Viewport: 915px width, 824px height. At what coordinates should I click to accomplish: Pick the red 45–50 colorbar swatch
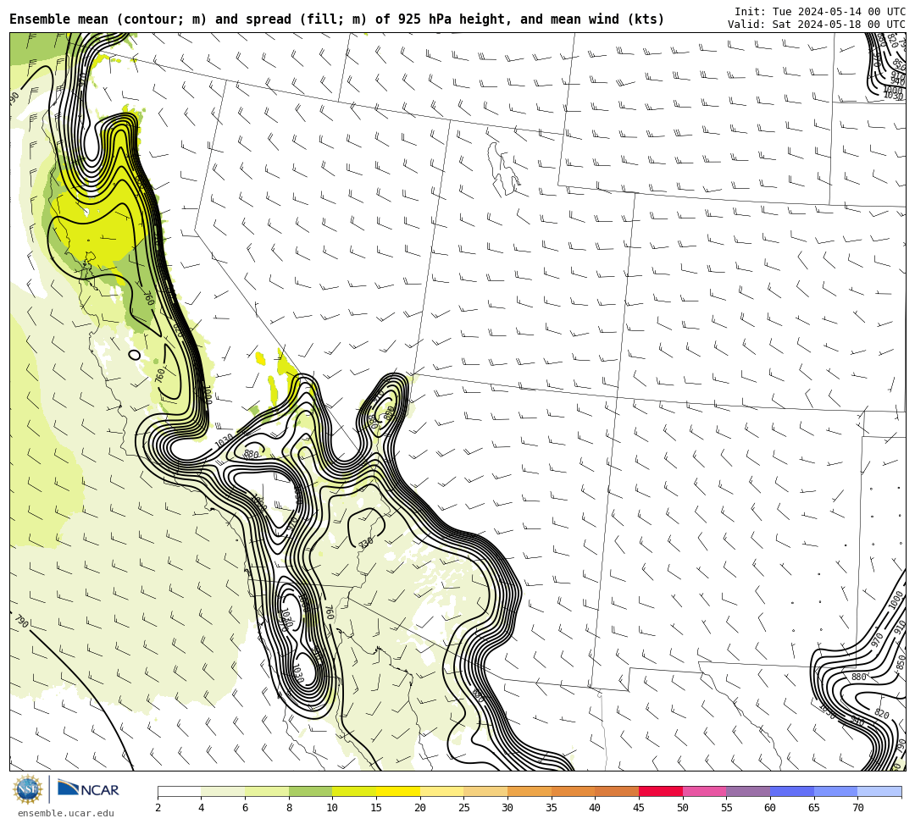661,792
